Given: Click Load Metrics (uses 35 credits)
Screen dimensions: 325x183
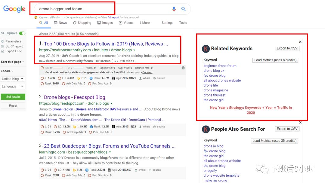Looking at the screenshot, I should pyautogui.click(x=274, y=141).
